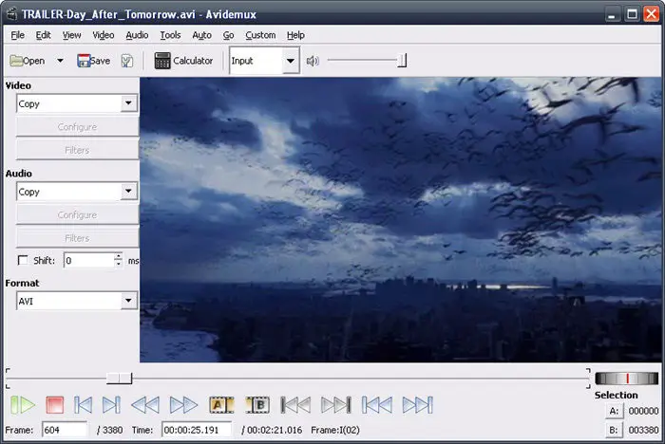Go to last frame
This screenshot has height=444, width=665.
tap(418, 405)
